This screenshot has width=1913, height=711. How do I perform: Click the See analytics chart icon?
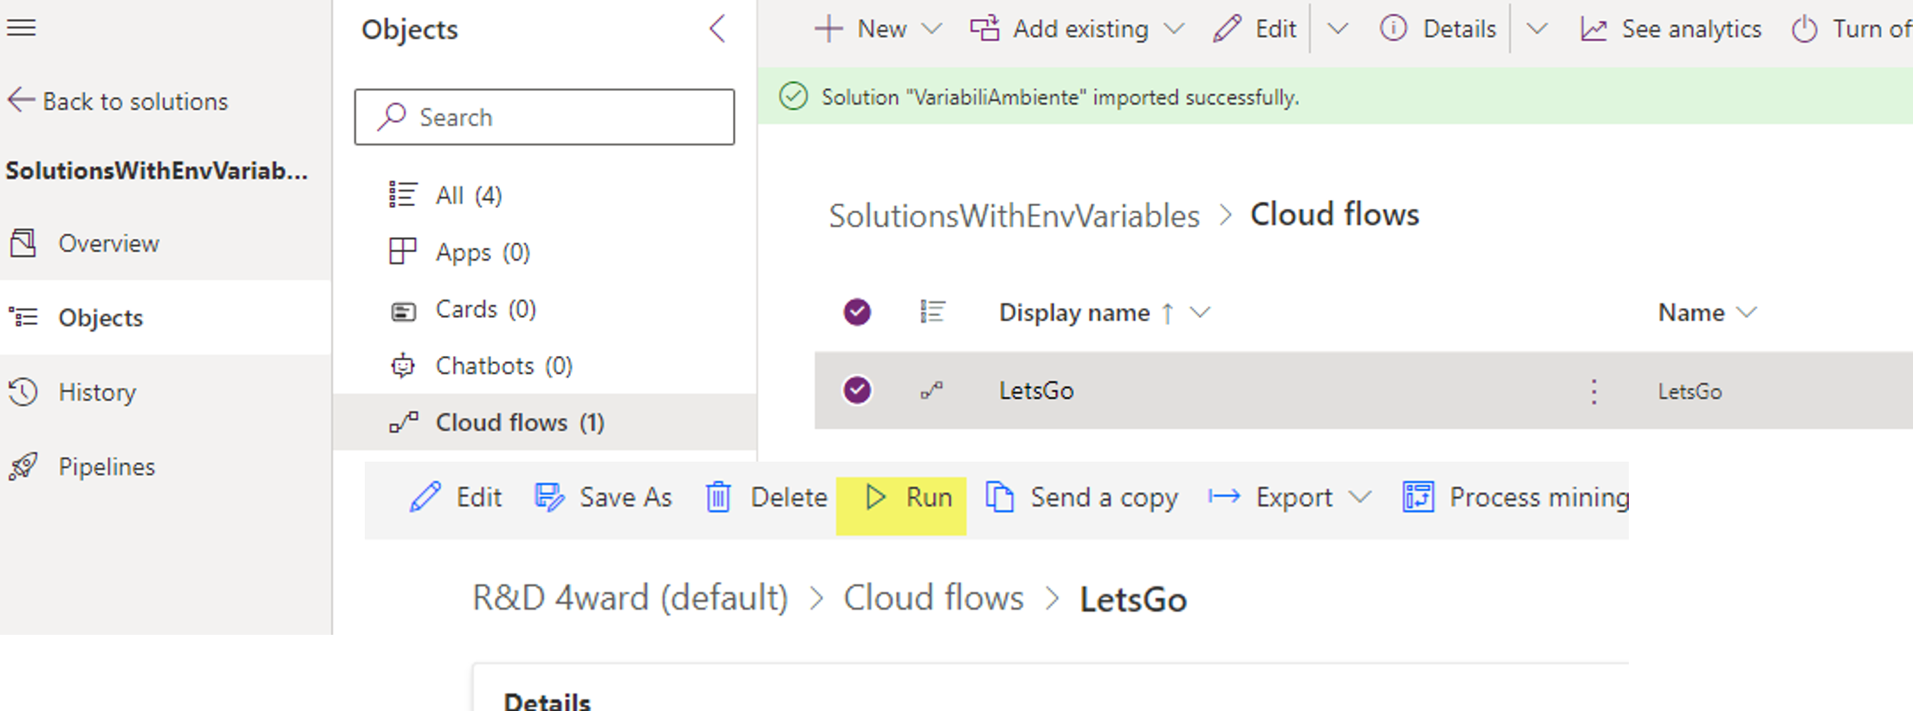coord(1593,29)
